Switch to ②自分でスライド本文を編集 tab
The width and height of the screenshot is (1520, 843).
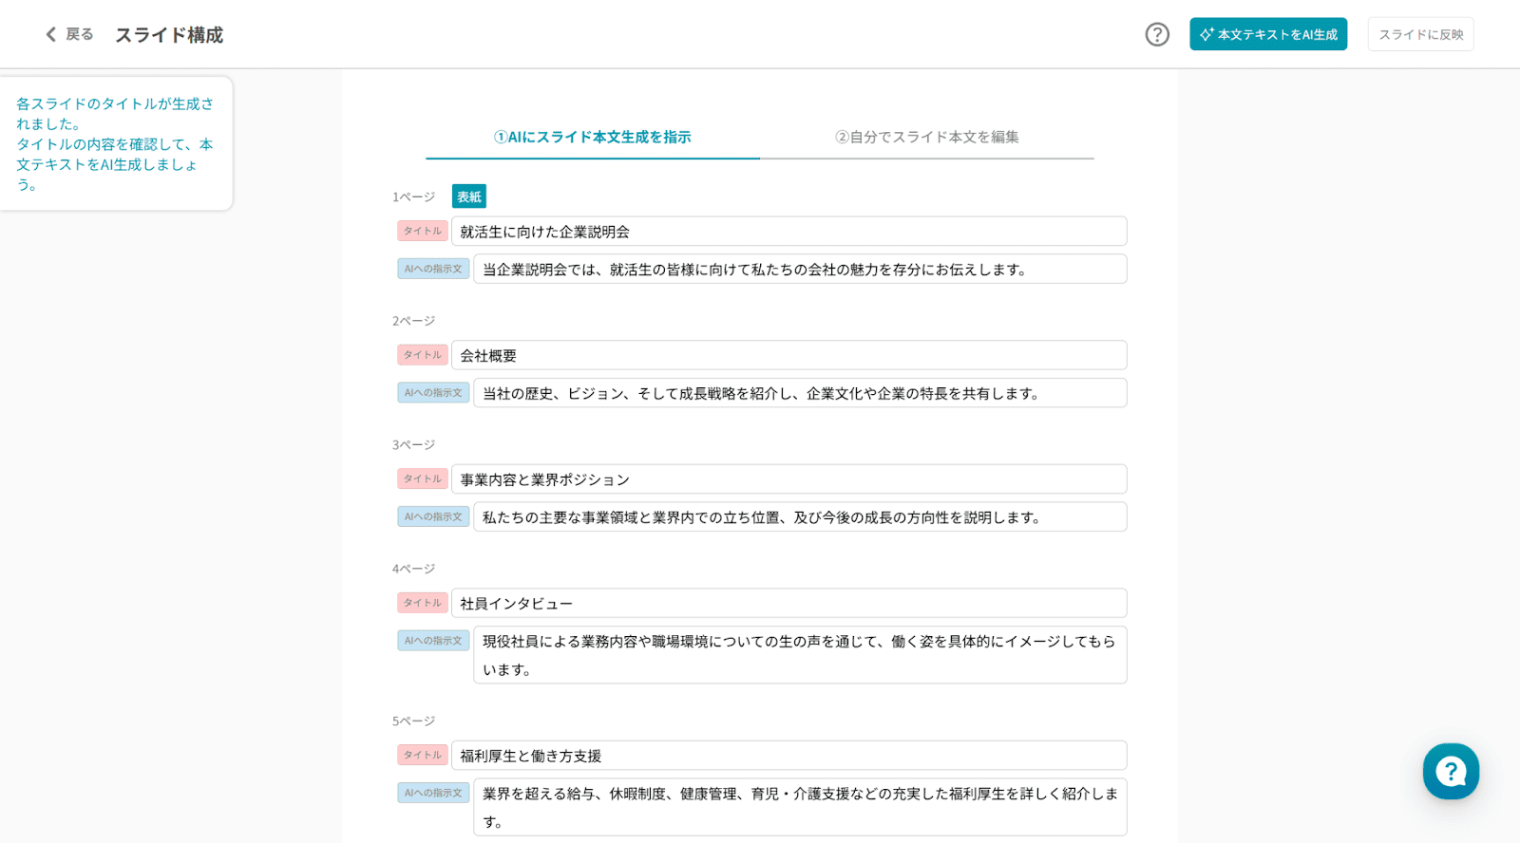[x=926, y=137]
